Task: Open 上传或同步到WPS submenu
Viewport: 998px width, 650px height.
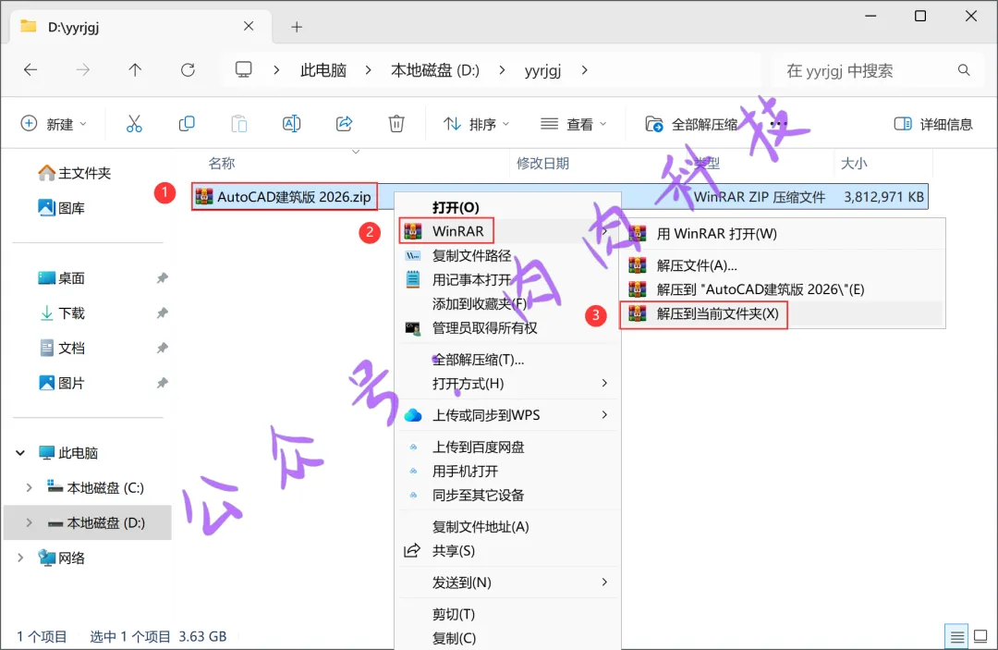Action: (x=508, y=415)
